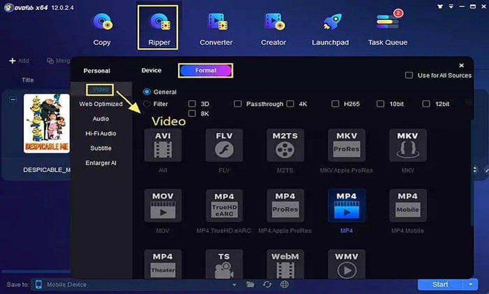Select the FLV format icon

coord(224,145)
